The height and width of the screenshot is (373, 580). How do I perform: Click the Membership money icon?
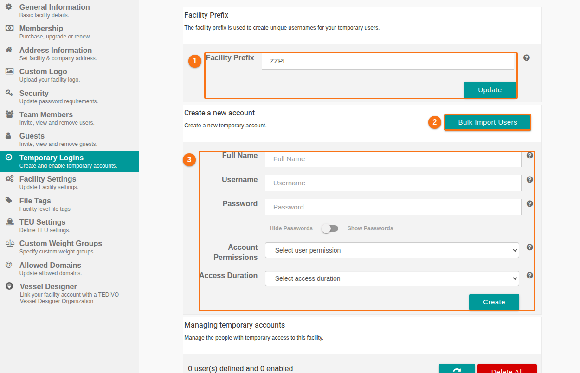9,28
